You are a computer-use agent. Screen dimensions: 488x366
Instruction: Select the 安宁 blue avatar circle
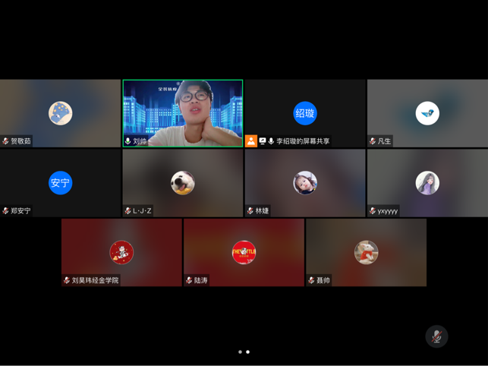60,183
